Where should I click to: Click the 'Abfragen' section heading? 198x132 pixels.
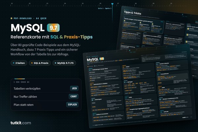click(130, 82)
